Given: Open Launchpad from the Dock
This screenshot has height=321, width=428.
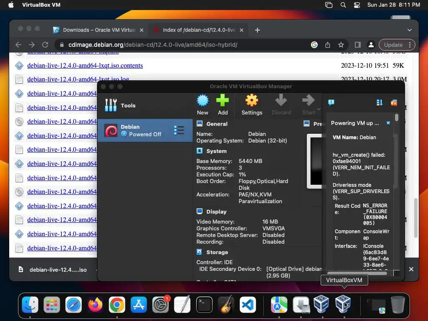Looking at the screenshot, I should (51, 305).
